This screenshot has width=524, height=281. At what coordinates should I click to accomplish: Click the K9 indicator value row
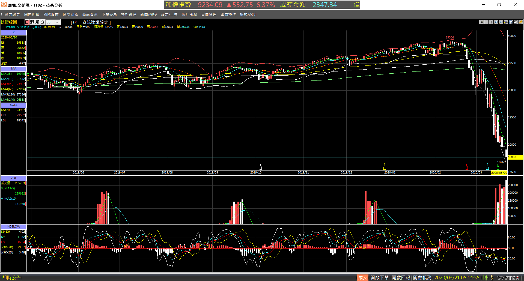point(14,237)
